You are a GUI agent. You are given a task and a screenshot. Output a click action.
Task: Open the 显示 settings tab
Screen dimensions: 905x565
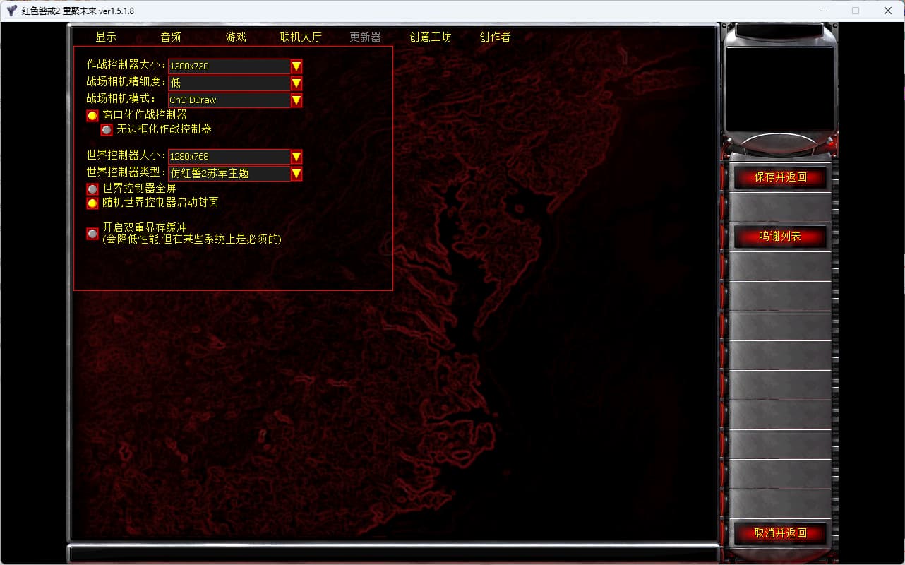click(x=106, y=37)
